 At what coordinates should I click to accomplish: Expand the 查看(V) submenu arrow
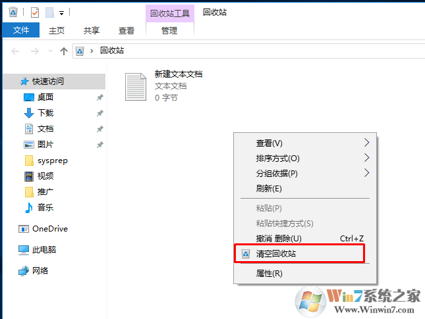point(366,143)
